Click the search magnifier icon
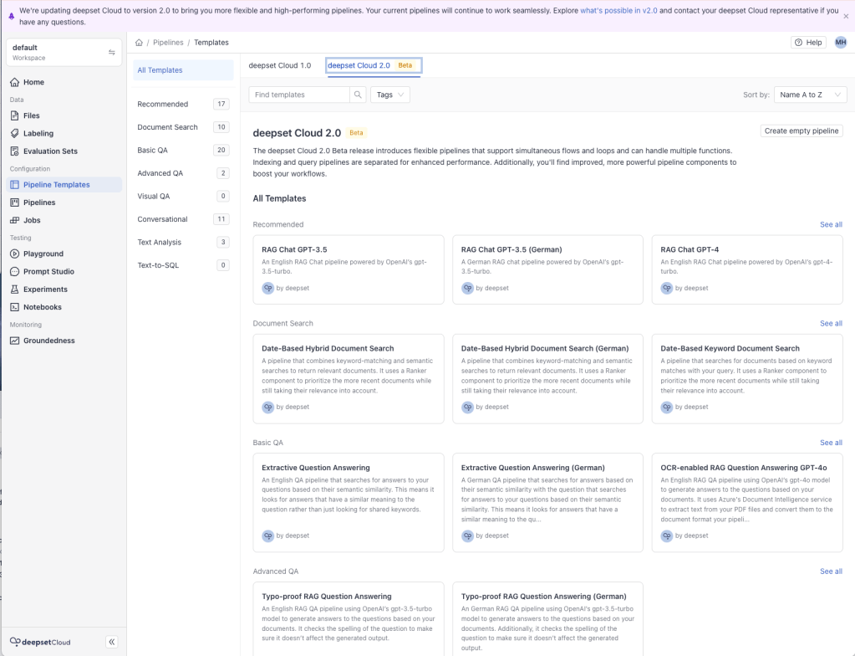855x656 pixels. 358,95
